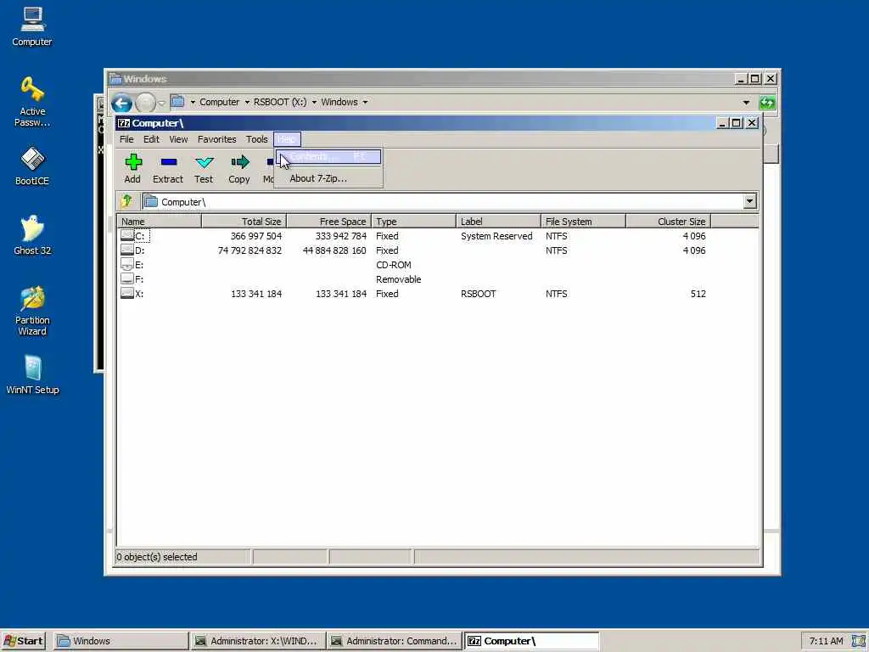Select the X: RSBOOT drive icon

click(127, 293)
